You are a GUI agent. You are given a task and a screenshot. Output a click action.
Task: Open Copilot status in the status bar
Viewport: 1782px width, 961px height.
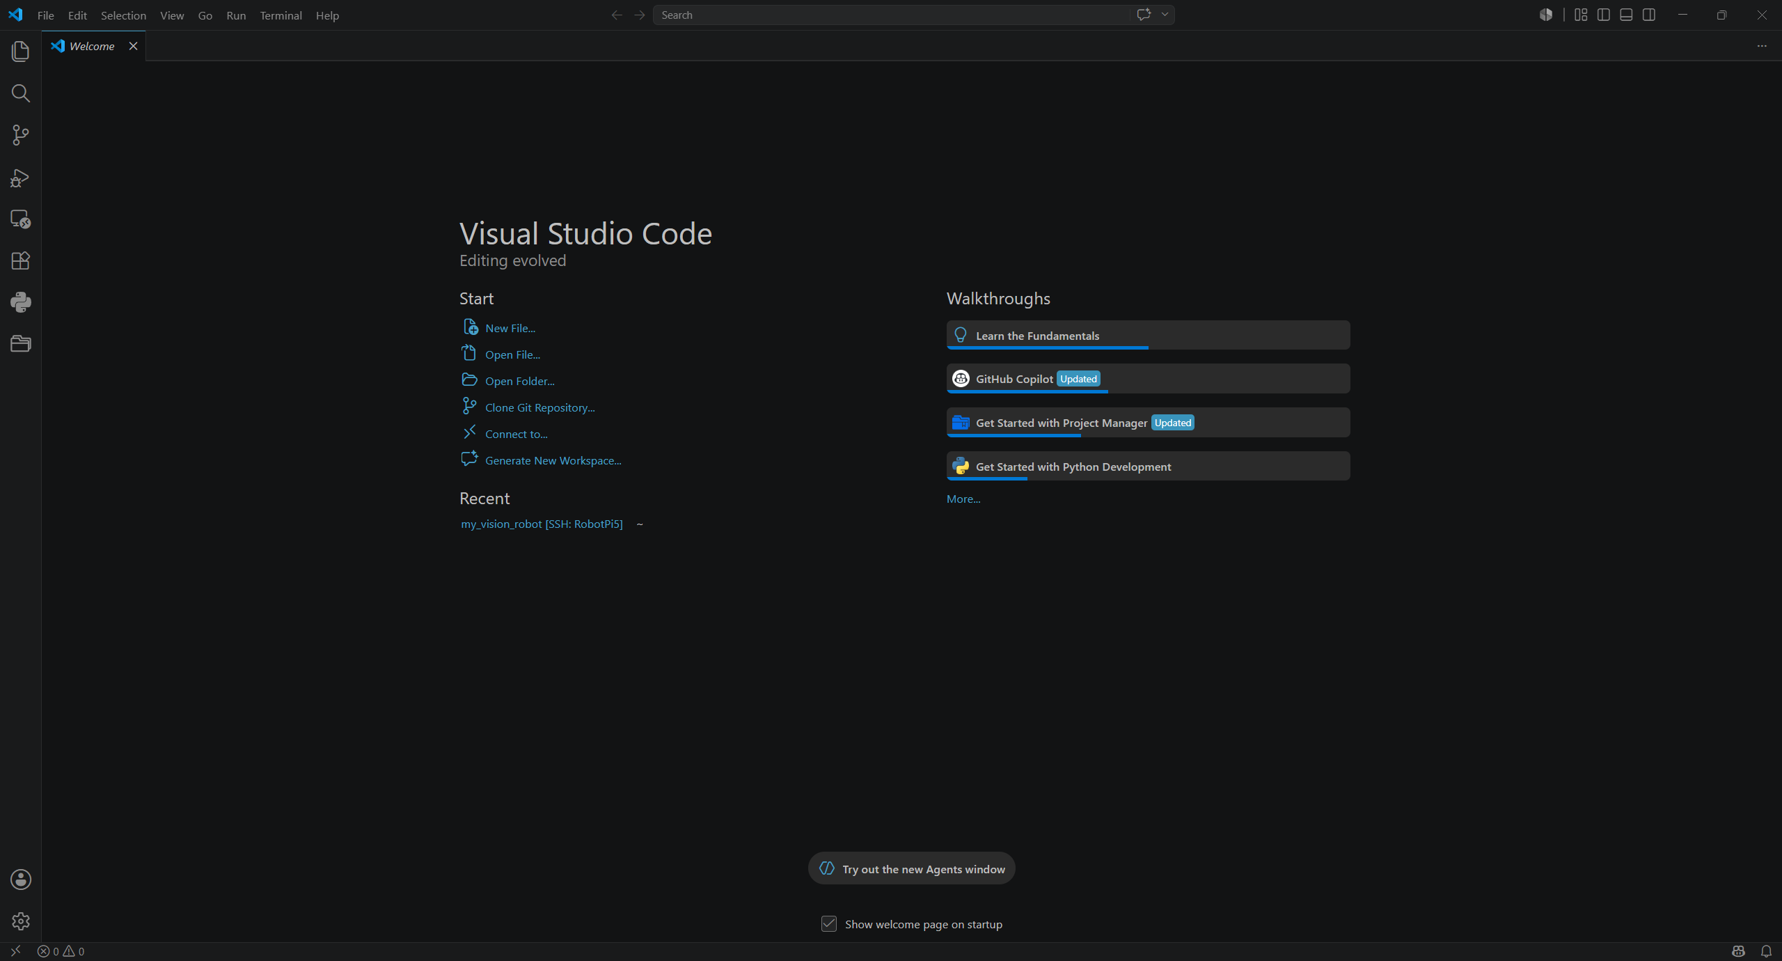click(x=1738, y=951)
